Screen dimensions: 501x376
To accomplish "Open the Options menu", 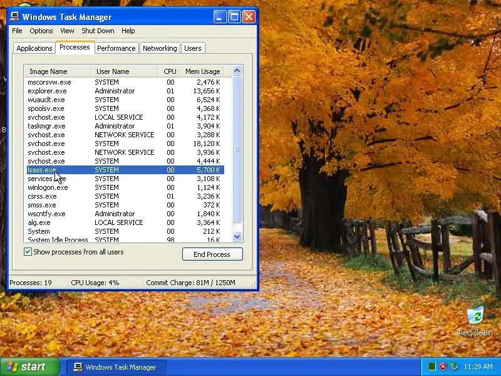I will click(x=41, y=31).
